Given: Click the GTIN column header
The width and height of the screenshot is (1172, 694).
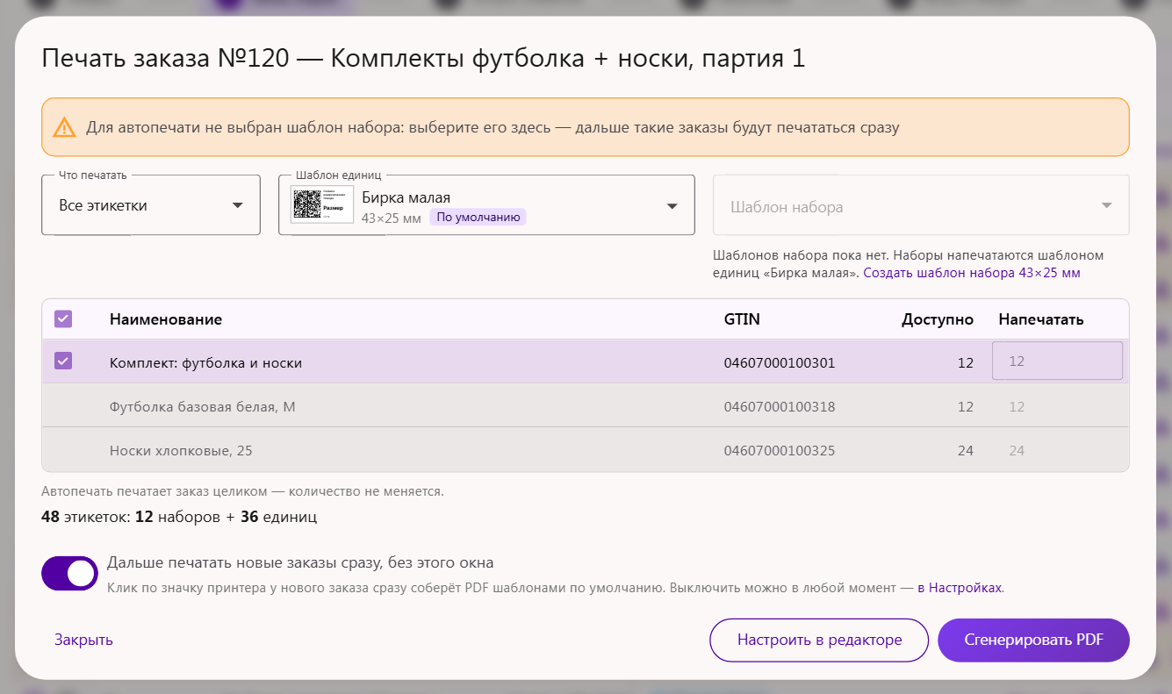Looking at the screenshot, I should (x=742, y=319).
